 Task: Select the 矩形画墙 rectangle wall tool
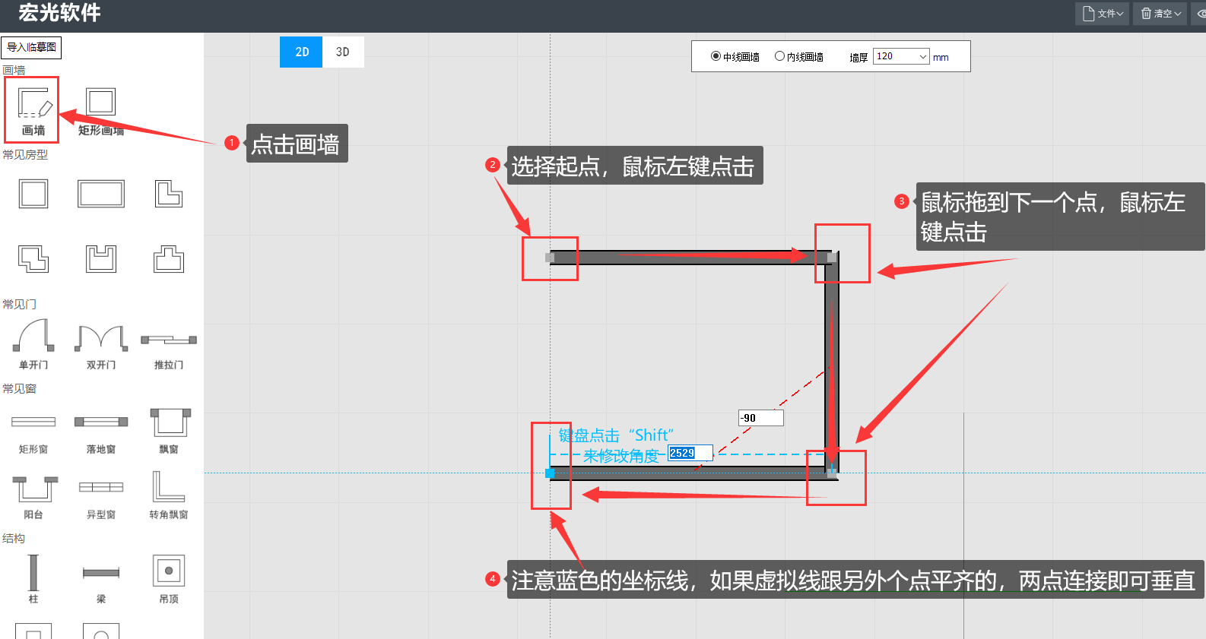pyautogui.click(x=100, y=111)
